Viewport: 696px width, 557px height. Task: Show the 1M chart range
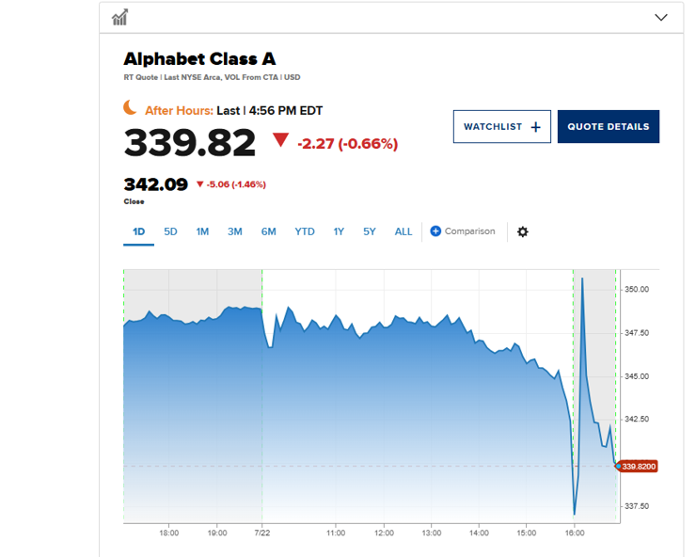[x=202, y=231]
